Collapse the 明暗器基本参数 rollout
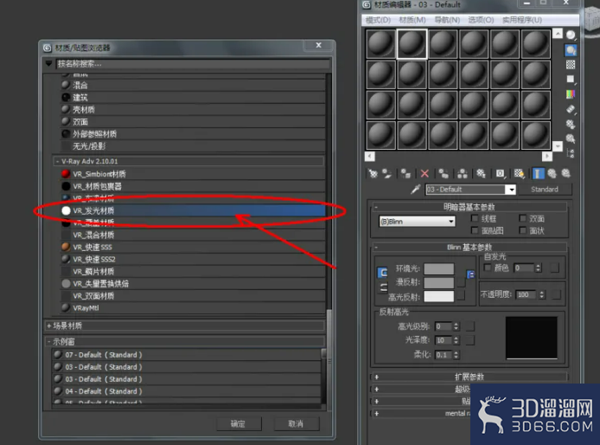 469,207
